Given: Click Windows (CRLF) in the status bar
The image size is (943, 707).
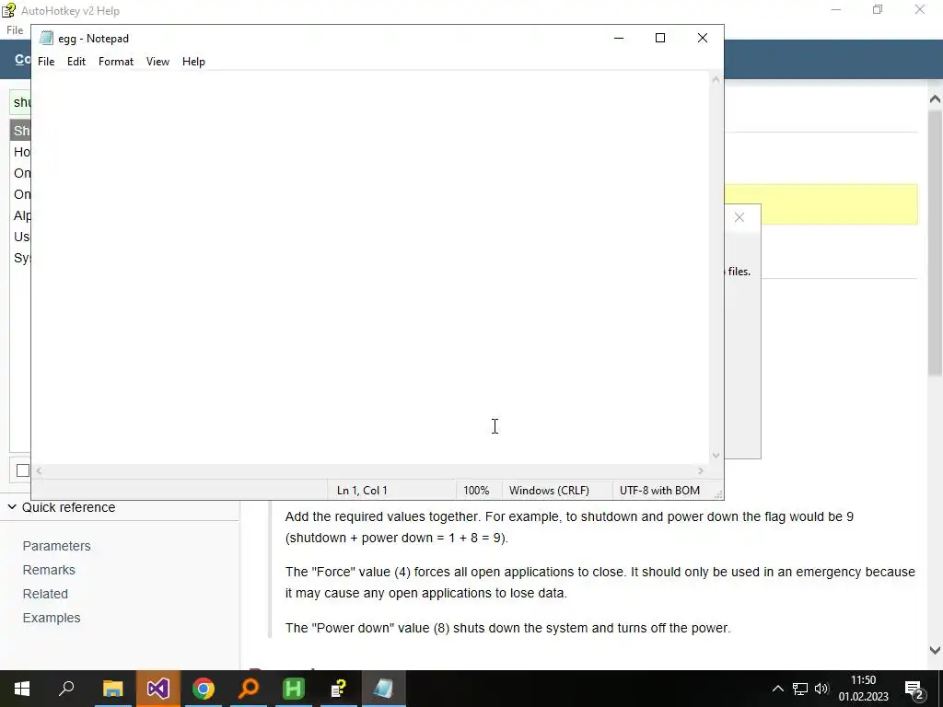Looking at the screenshot, I should pyautogui.click(x=556, y=491).
